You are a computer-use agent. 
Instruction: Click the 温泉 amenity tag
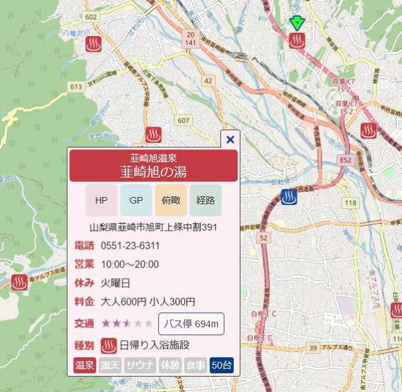click(84, 366)
